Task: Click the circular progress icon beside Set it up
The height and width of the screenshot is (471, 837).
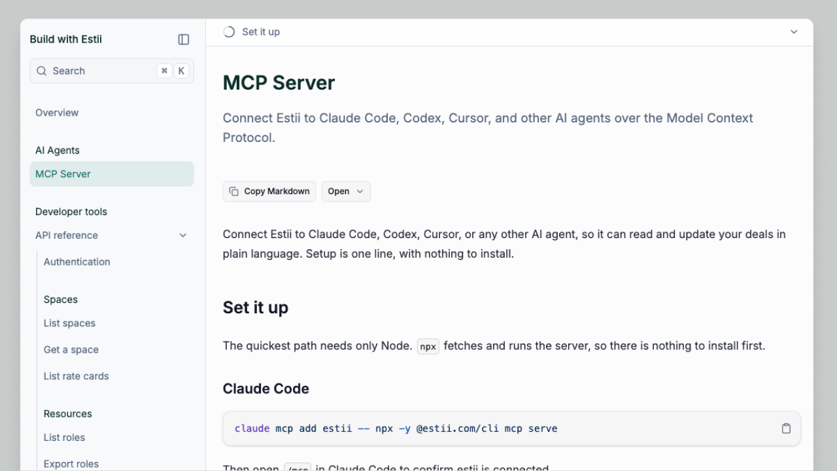Action: point(229,32)
